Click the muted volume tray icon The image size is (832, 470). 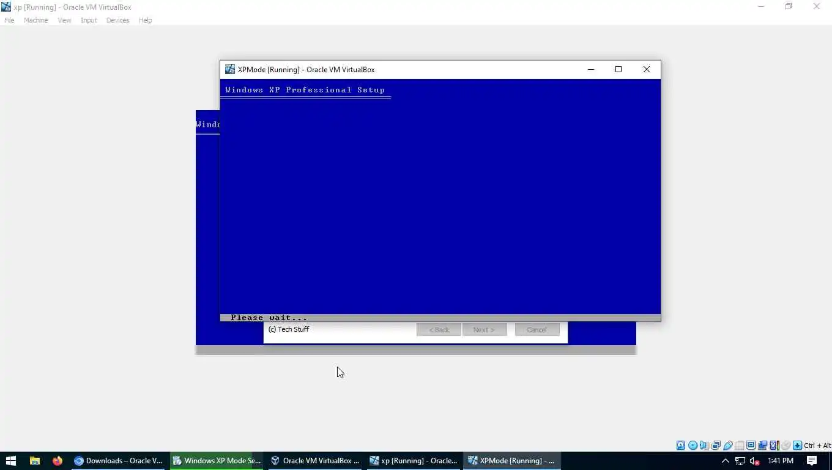(x=755, y=461)
